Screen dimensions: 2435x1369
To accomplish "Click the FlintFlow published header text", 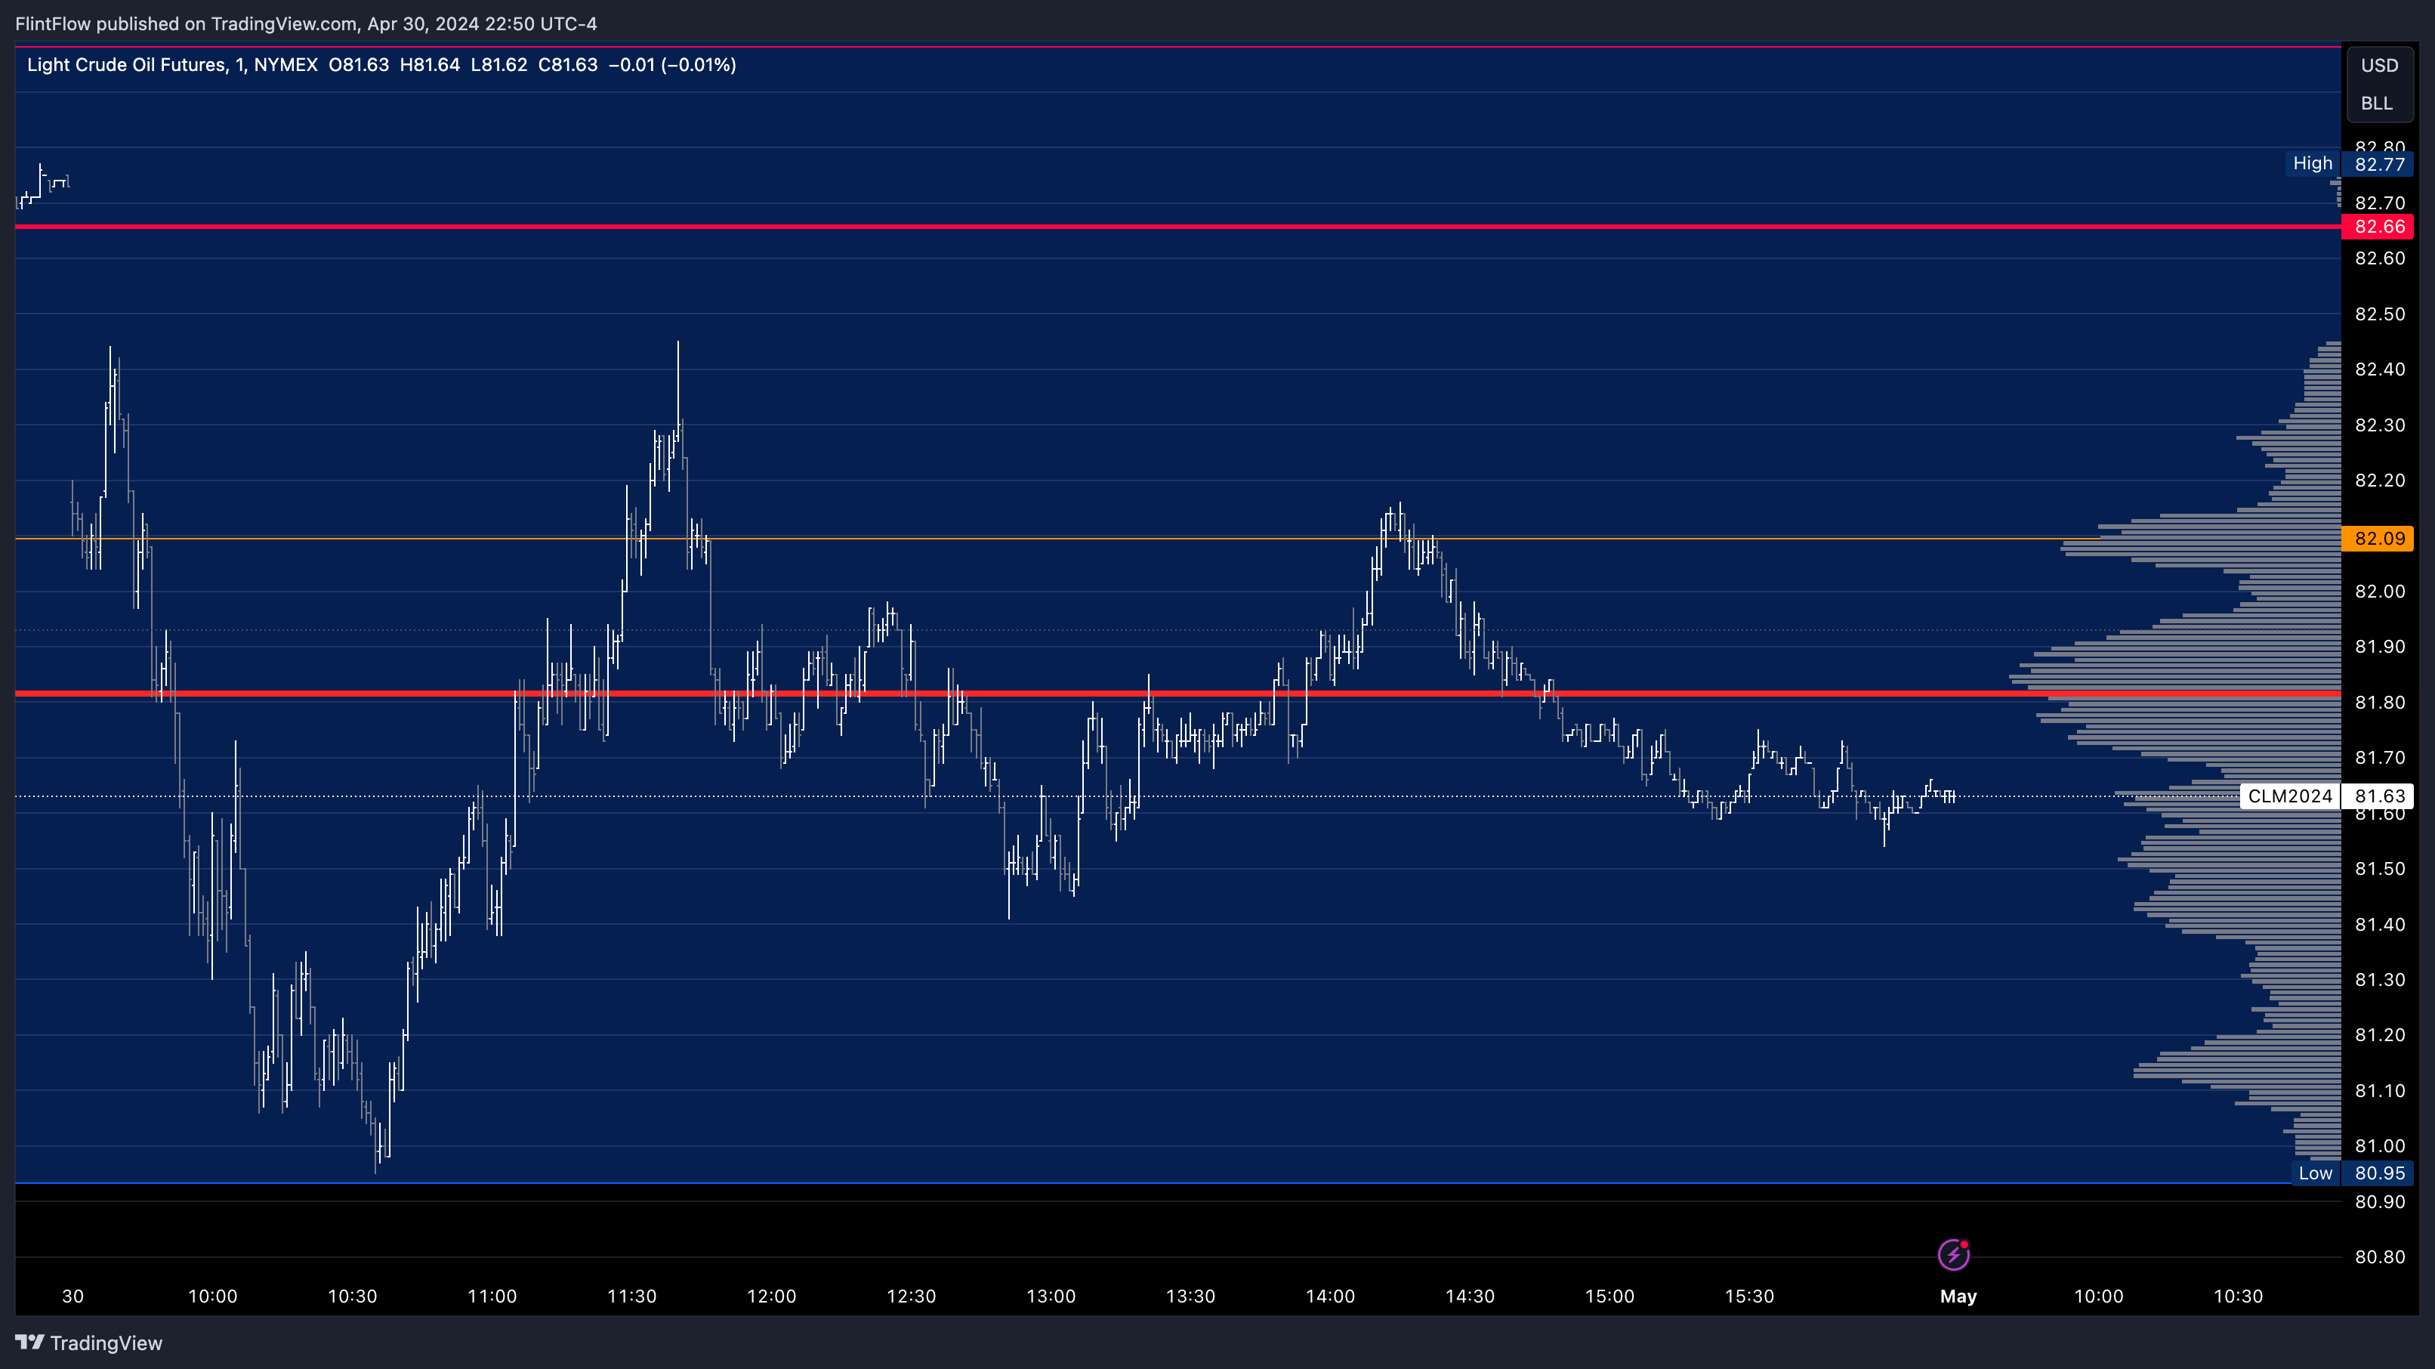I will pyautogui.click(x=305, y=23).
